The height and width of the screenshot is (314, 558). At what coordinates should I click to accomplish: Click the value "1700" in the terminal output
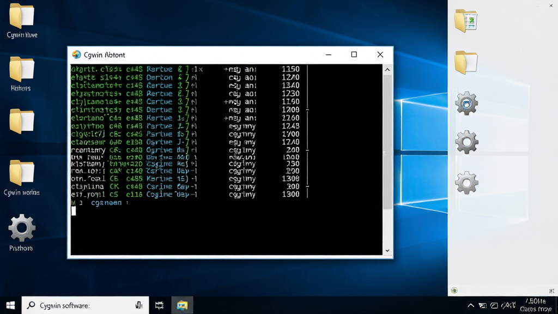click(290, 134)
